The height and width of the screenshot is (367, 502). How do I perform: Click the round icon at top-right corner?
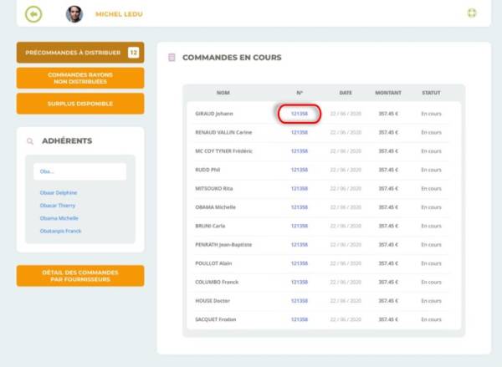tap(472, 13)
